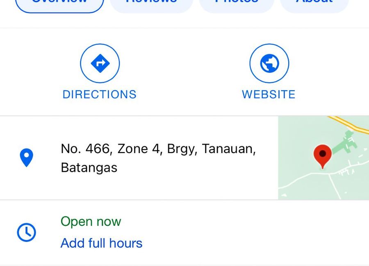The width and height of the screenshot is (369, 266).
Task: Open the Add full hours link
Action: click(x=101, y=243)
